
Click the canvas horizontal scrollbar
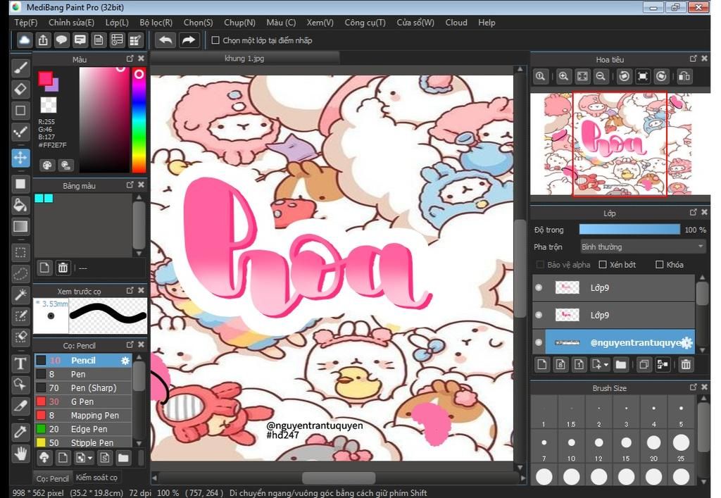coord(339,478)
